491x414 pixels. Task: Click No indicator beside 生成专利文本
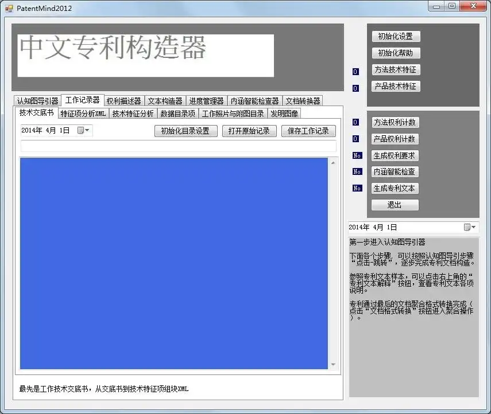357,188
